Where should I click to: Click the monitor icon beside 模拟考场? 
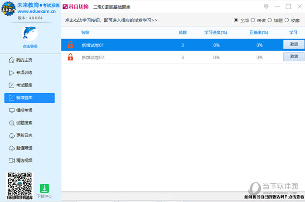click(12, 110)
